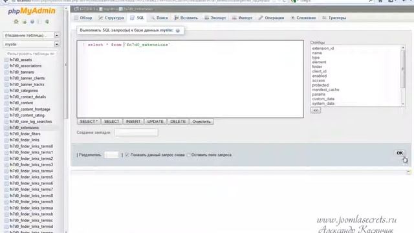Click browse icon beside fn7d0_banner_tracks
414x233 pixels.
pos(6,85)
